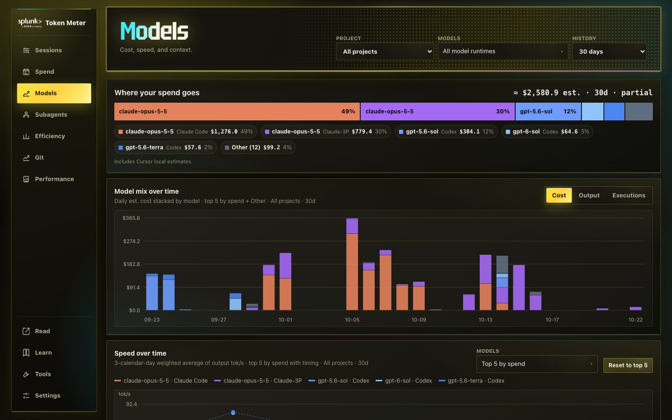Click the Learn book icon
672x420 pixels.
coord(26,353)
